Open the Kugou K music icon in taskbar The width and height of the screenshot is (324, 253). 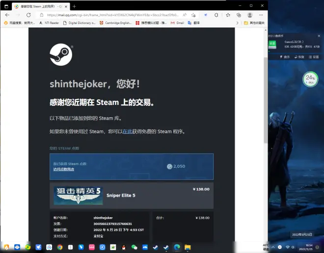(102, 247)
